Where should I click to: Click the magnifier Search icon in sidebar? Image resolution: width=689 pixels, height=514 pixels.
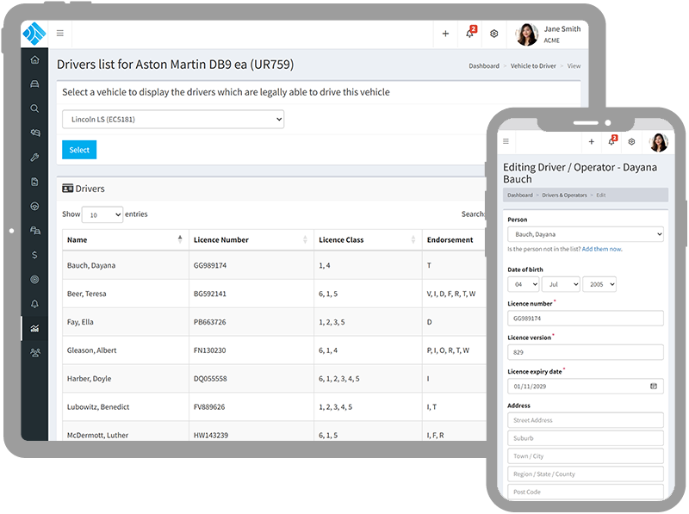coord(34,108)
